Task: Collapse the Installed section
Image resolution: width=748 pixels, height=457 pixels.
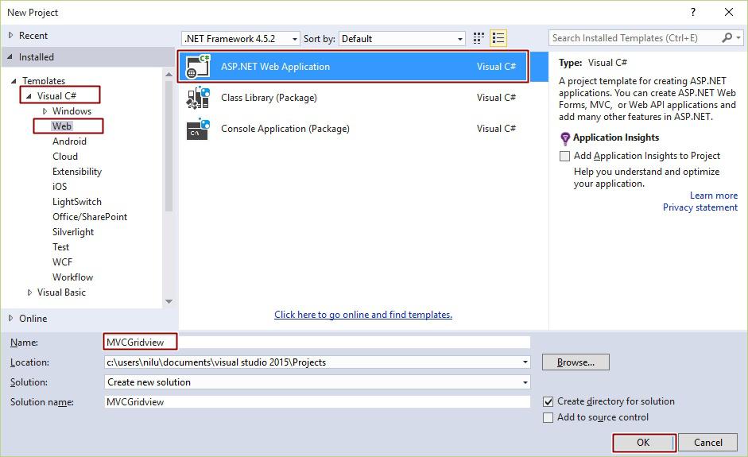Action: pyautogui.click(x=10, y=56)
